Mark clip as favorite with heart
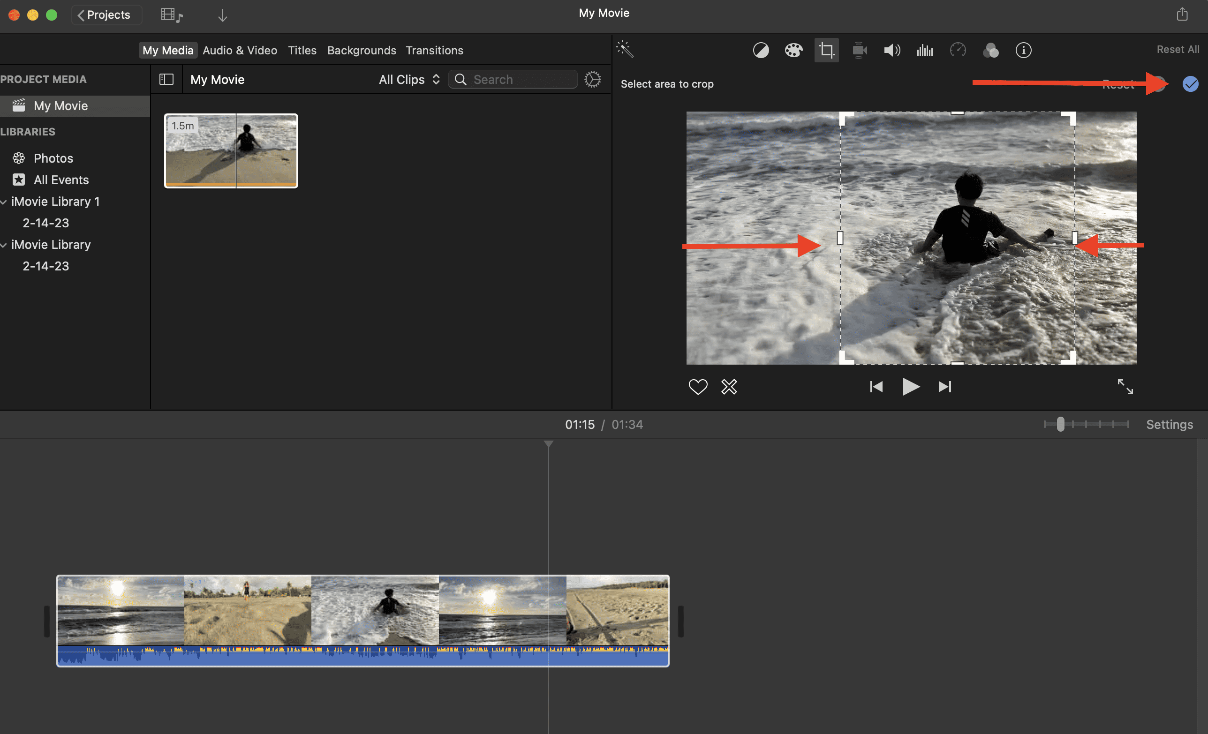Viewport: 1208px width, 734px height. pos(698,387)
